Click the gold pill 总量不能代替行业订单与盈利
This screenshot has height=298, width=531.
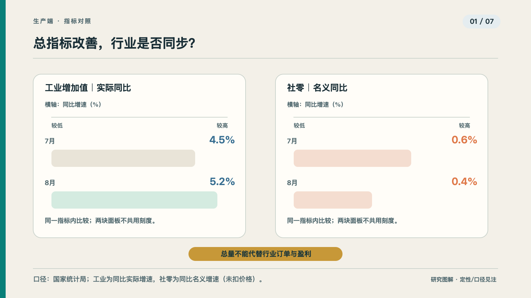265,254
